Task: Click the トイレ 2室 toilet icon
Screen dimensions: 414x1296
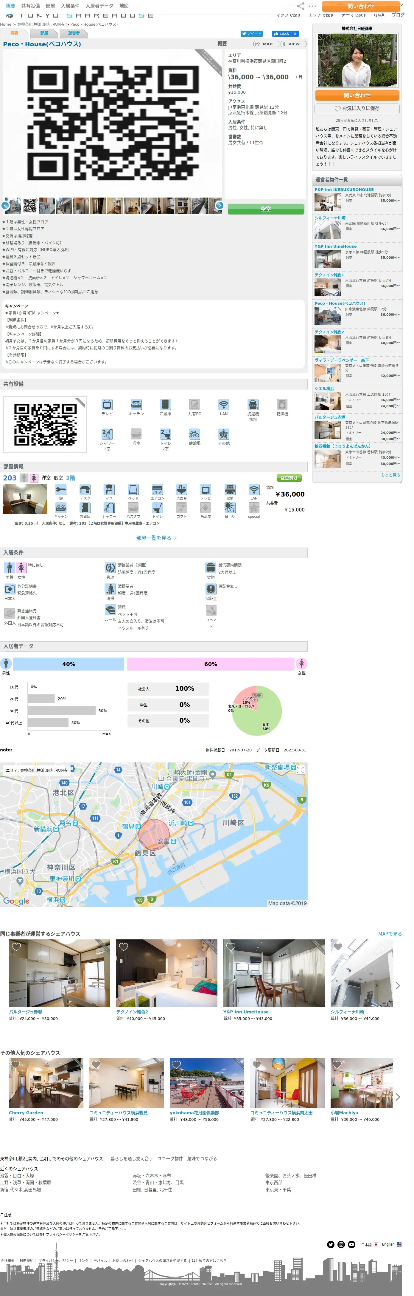Action: [x=165, y=434]
